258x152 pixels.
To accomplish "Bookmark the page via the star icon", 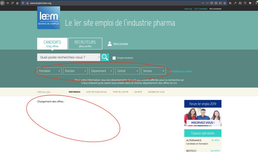I will pos(224,3).
